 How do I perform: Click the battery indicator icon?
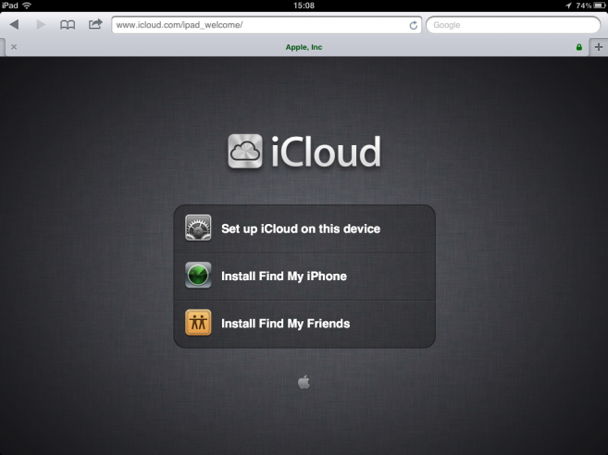pyautogui.click(x=600, y=6)
